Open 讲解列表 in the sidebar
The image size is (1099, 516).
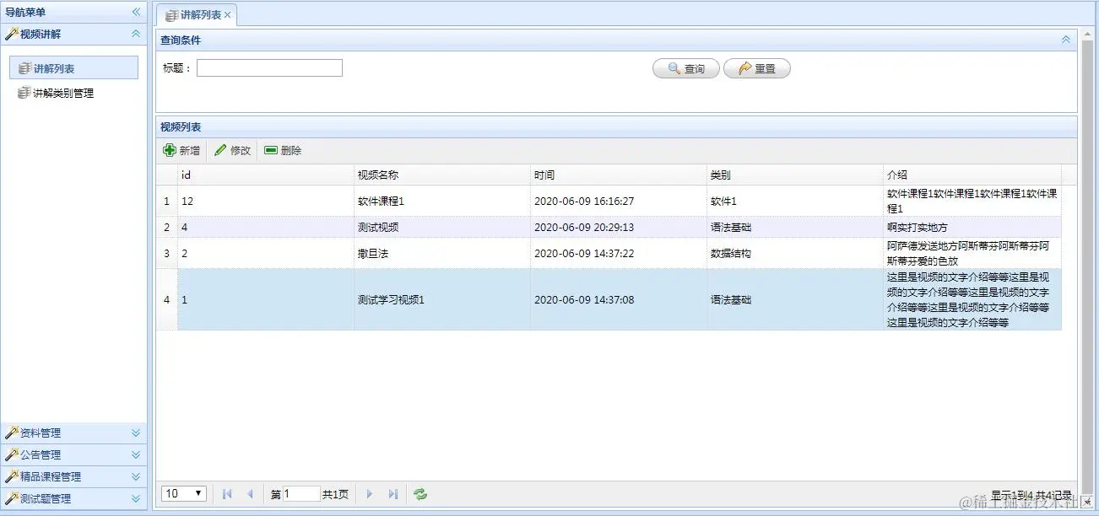[73, 68]
